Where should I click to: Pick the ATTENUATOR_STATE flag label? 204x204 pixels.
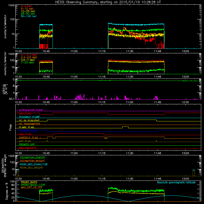click(31, 110)
